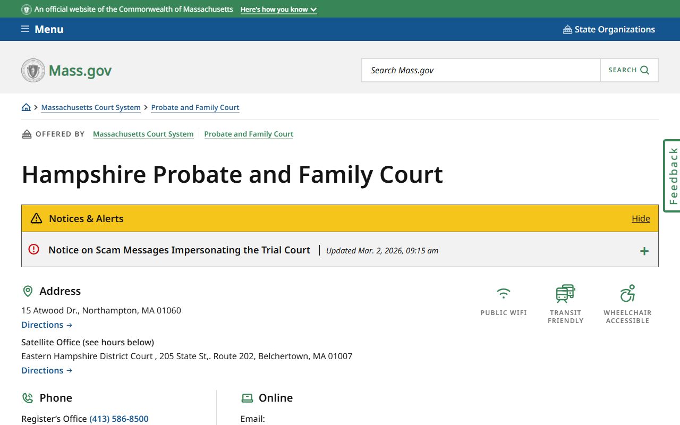
Task: Click the Phone section handset icon
Action: coord(28,398)
